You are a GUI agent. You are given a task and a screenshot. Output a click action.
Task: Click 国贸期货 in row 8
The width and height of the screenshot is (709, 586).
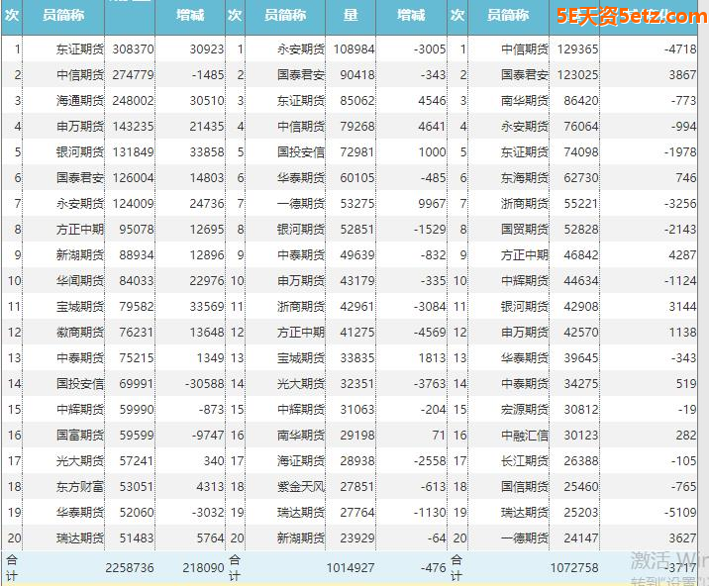[x=525, y=230]
